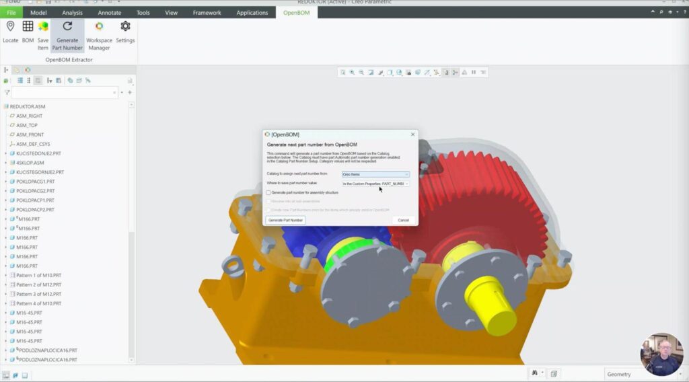689x382 pixels.
Task: Expand the 4SKLOP.ASM subassembly node
Action: (5, 163)
